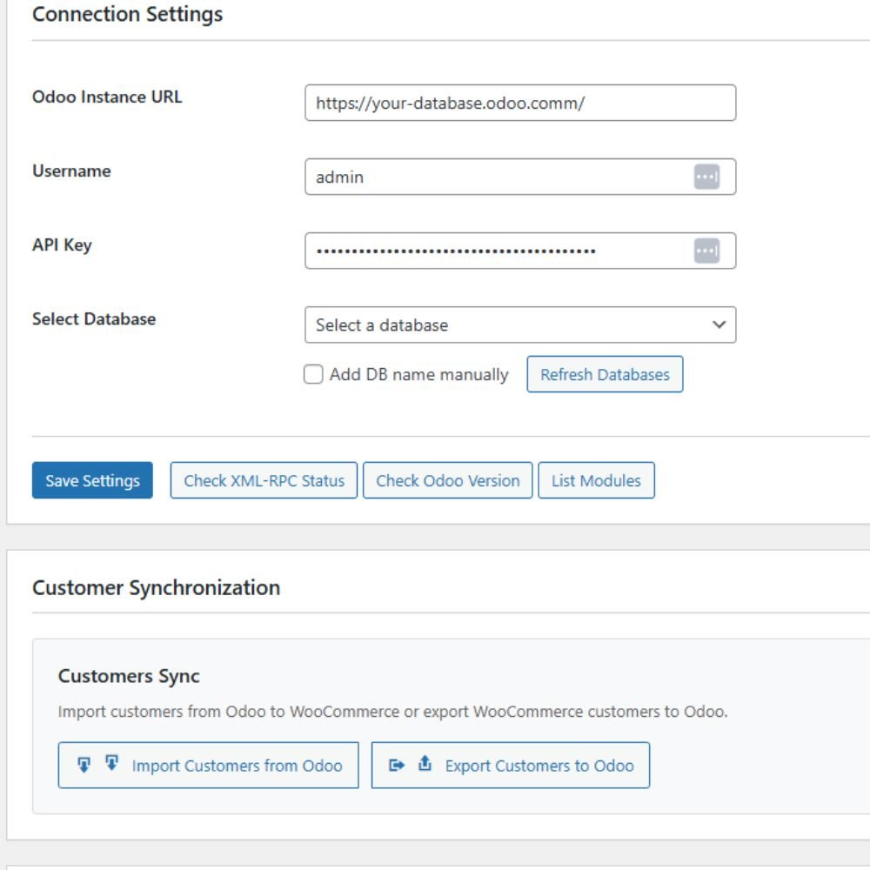Click Refresh Databases
The height and width of the screenshot is (870, 870).
pos(605,375)
